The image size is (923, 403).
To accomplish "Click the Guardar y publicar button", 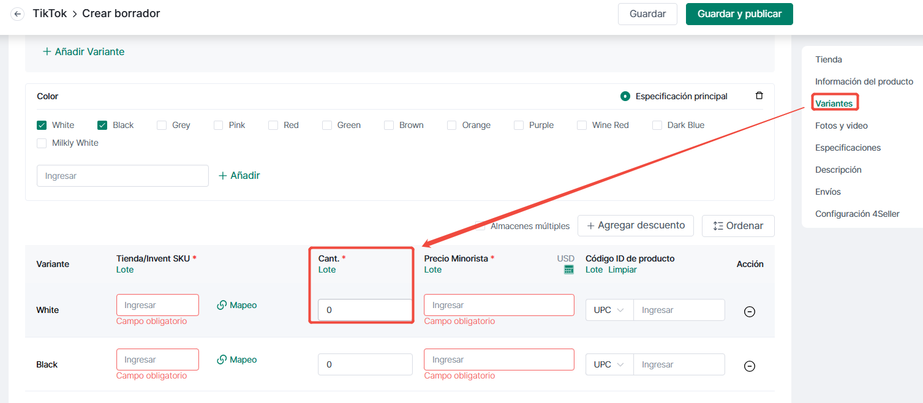I will [739, 14].
